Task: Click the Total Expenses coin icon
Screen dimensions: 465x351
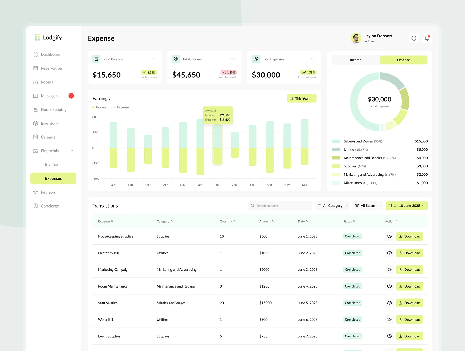Action: [x=256, y=59]
